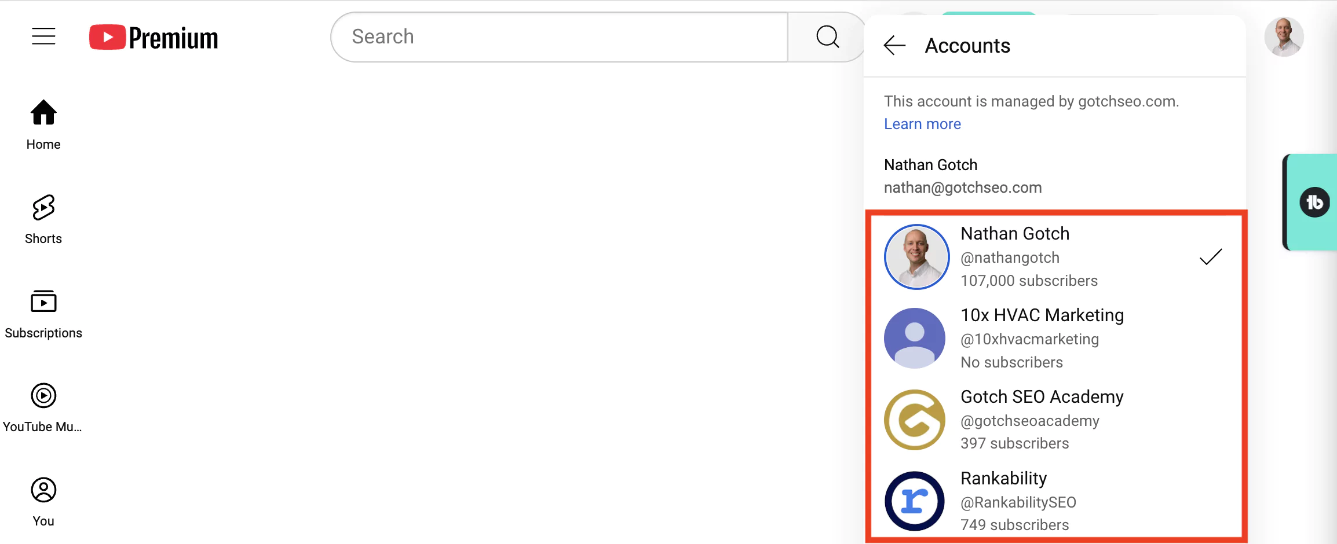The width and height of the screenshot is (1337, 544).
Task: Switch to Gotch SEO Academy channel
Action: point(1055,420)
